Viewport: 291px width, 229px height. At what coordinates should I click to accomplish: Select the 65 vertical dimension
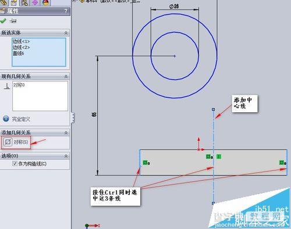[x=94, y=114]
